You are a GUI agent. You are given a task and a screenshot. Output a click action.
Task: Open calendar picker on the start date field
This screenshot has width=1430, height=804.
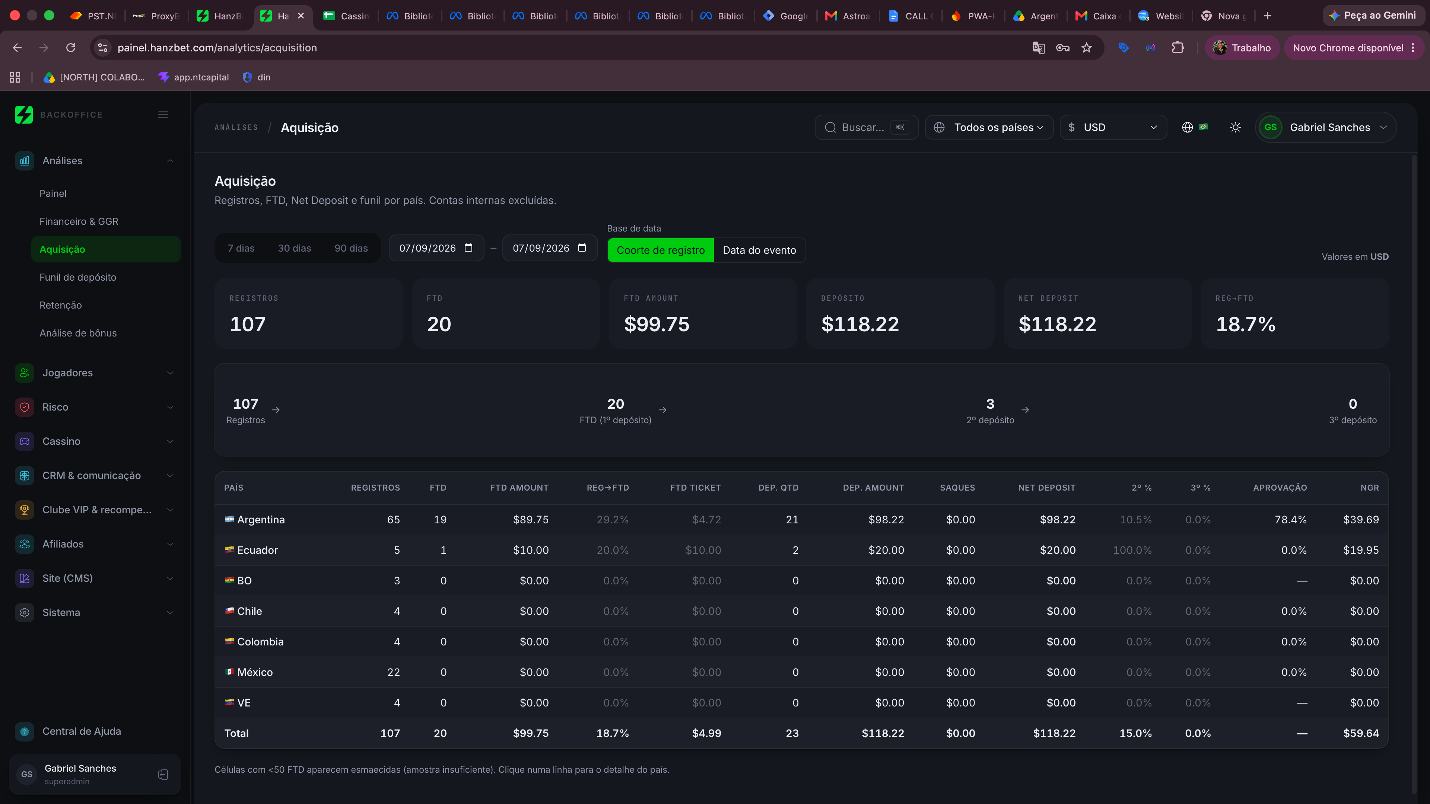point(468,248)
